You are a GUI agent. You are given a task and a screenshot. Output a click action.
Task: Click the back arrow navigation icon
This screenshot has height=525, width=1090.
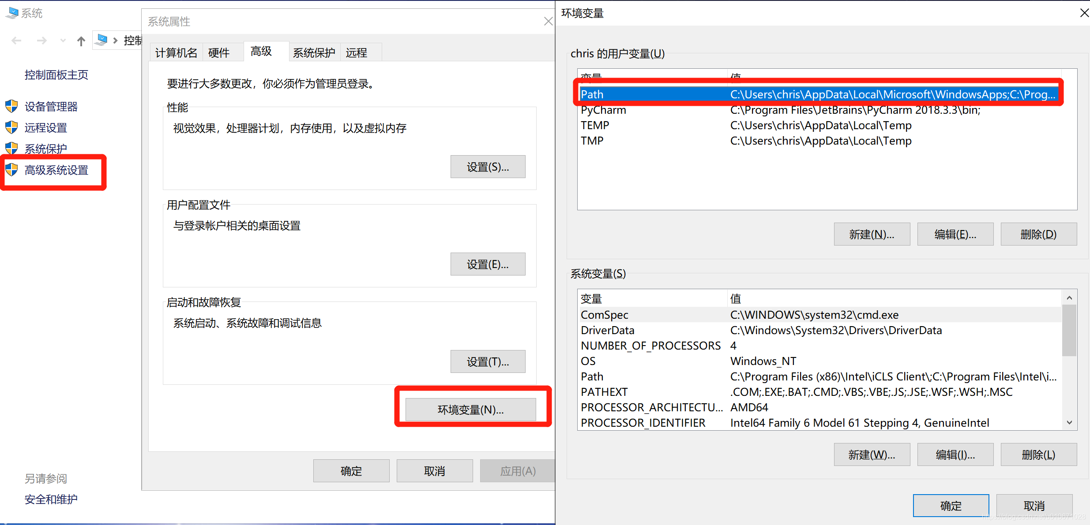click(16, 41)
